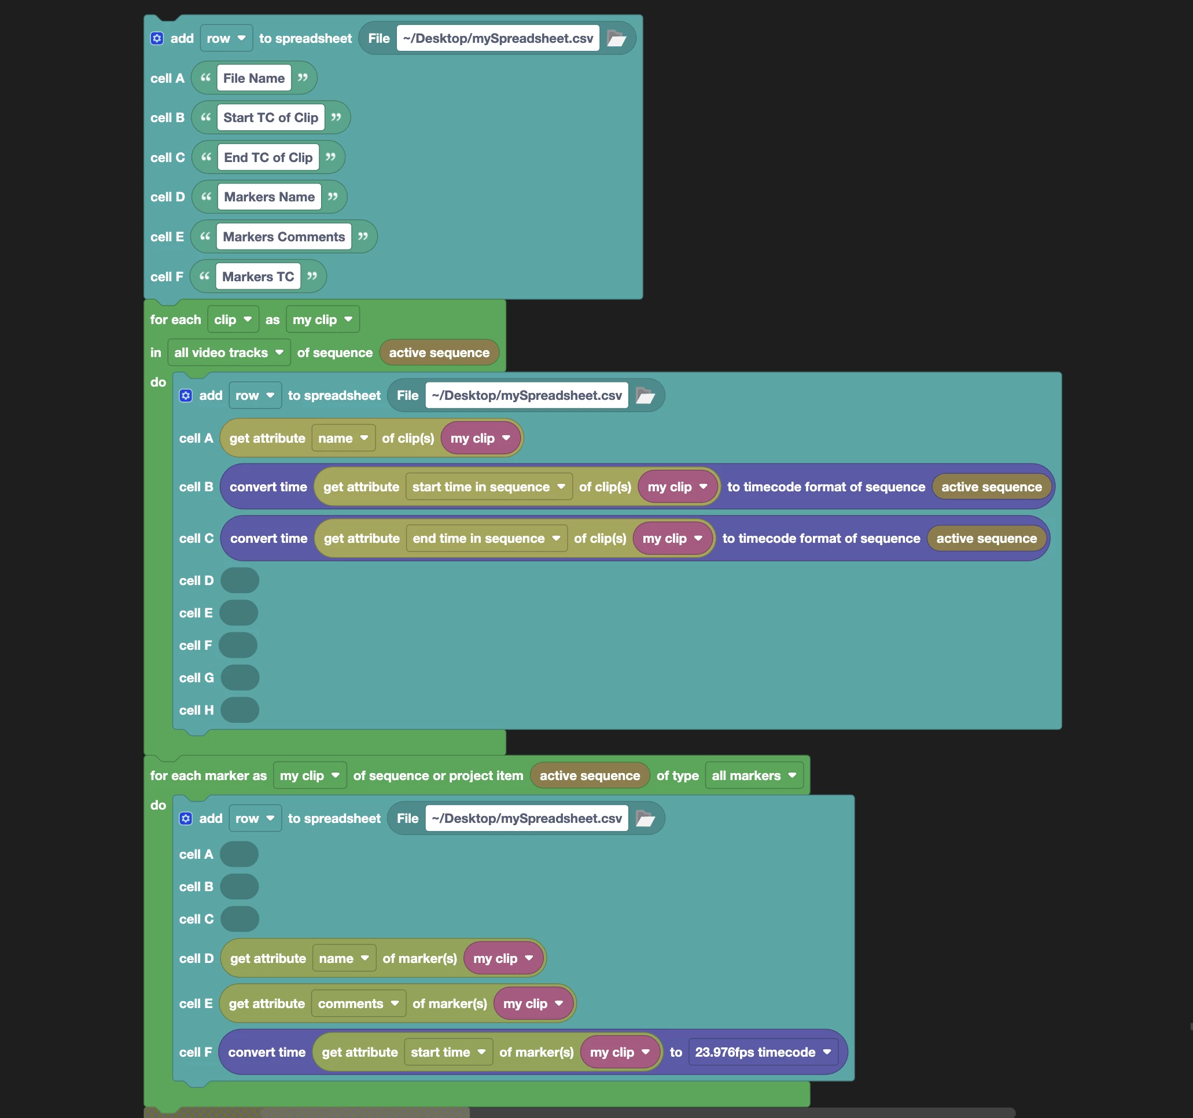Edit top spreadsheet file path field
1193x1118 pixels.
498,38
